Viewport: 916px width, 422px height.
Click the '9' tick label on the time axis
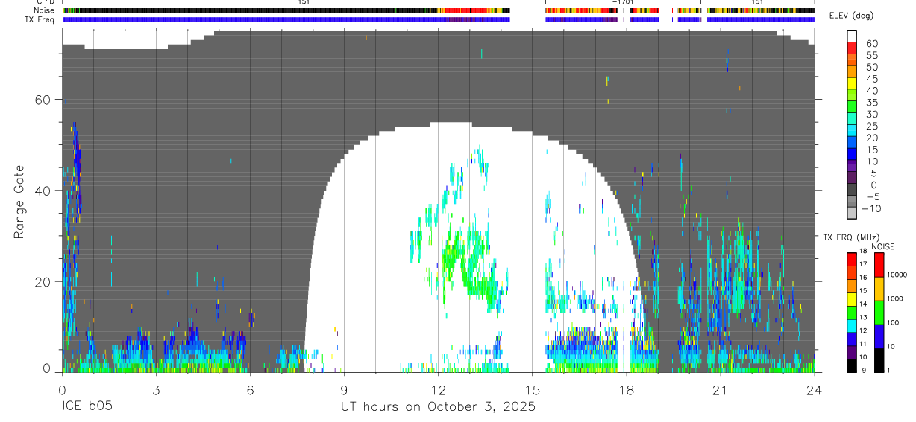click(344, 390)
